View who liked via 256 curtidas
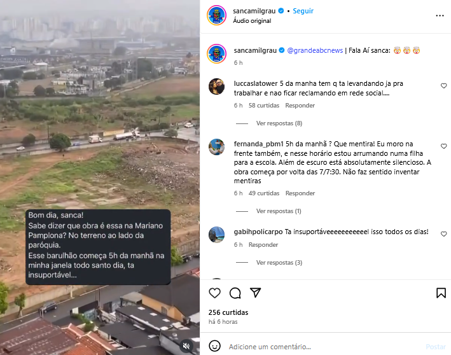 pos(228,312)
